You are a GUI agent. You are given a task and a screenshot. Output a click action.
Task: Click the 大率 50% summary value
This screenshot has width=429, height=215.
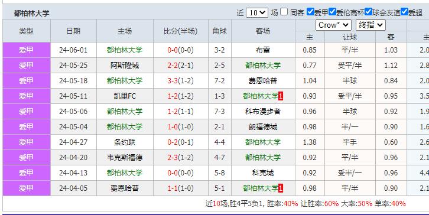point(365,204)
